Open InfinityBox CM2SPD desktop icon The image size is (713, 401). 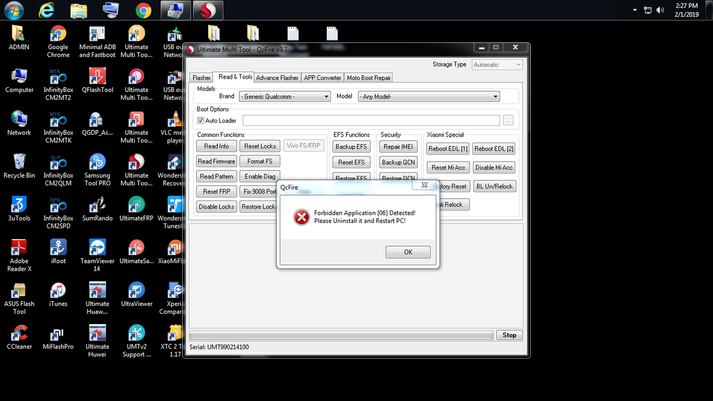tap(58, 213)
